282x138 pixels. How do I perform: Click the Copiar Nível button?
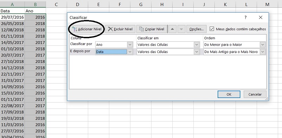[x=152, y=29]
